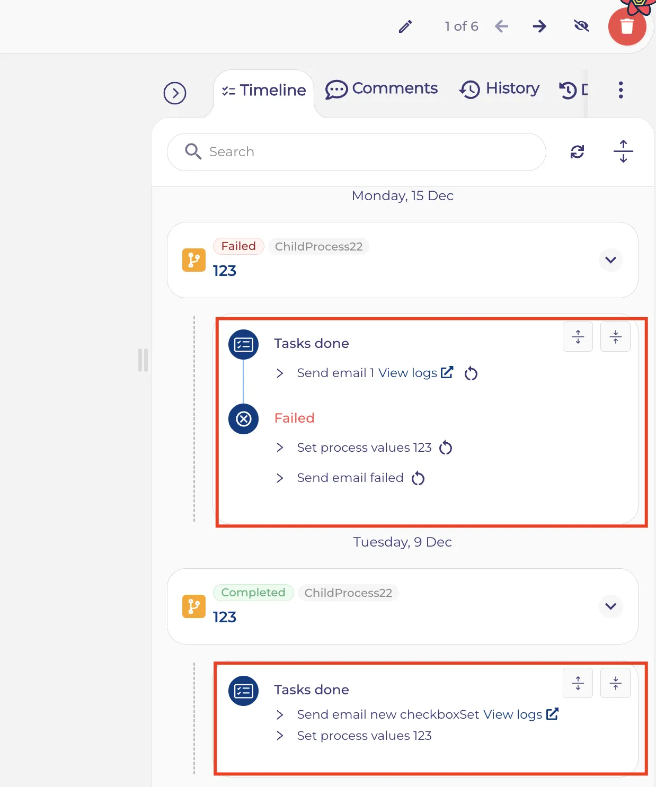Open the three-dot more options menu
Viewport: 656px width, 787px height.
tap(621, 90)
